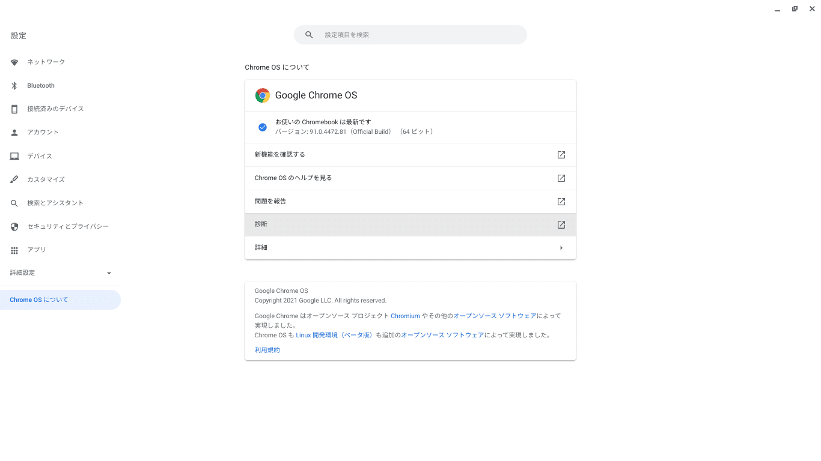821x461 pixels.
Task: Click the 検索とアシスタント magnifier icon
Action: tap(14, 203)
